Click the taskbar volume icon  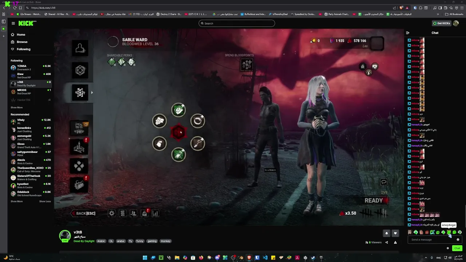pyautogui.click(x=450, y=258)
